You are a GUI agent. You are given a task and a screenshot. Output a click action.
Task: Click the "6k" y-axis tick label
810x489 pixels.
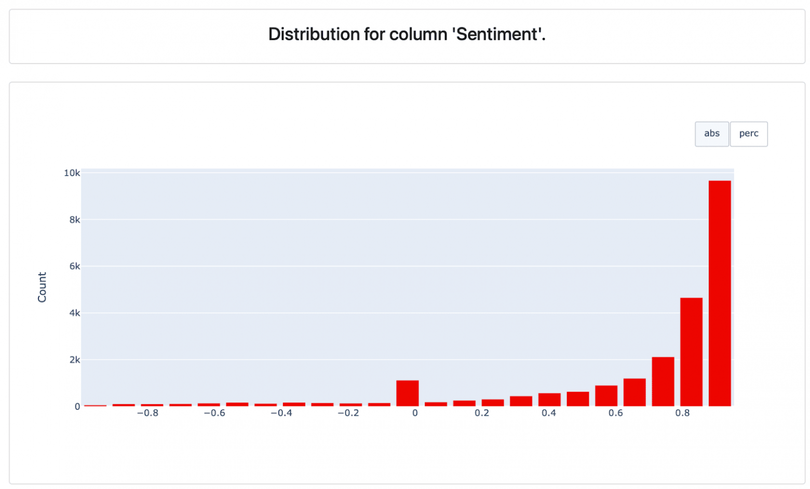[x=75, y=267]
